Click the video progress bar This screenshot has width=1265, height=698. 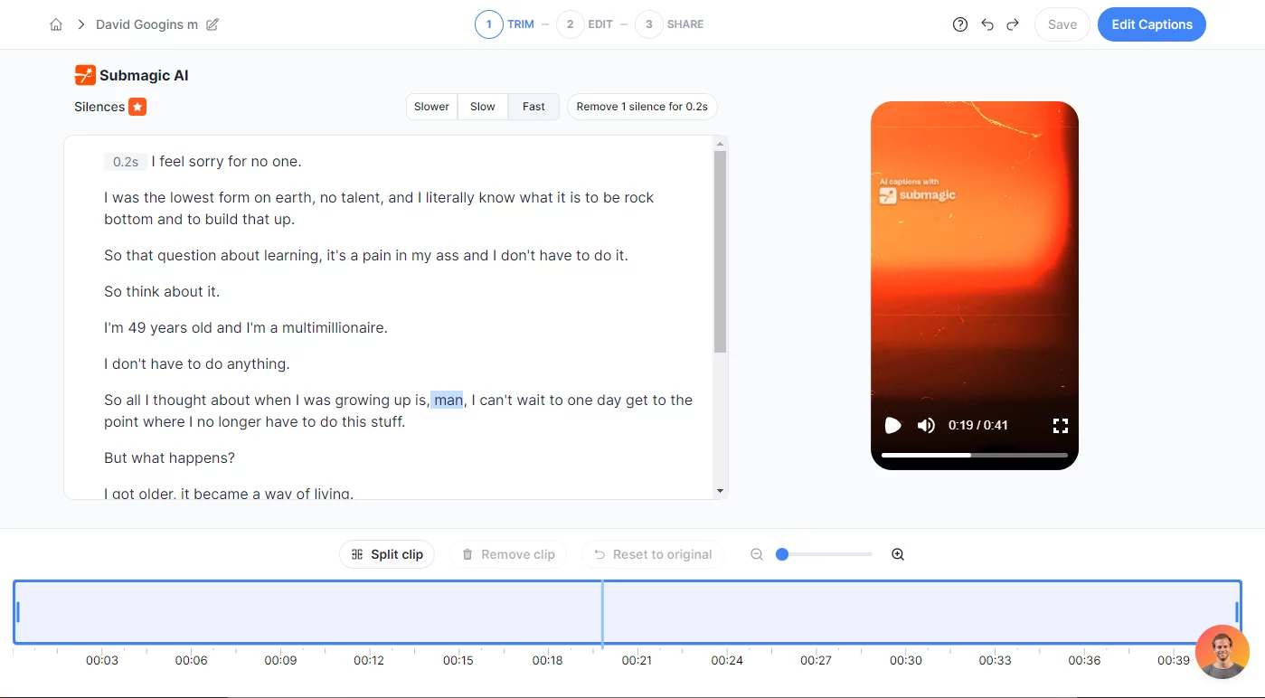[x=975, y=455]
